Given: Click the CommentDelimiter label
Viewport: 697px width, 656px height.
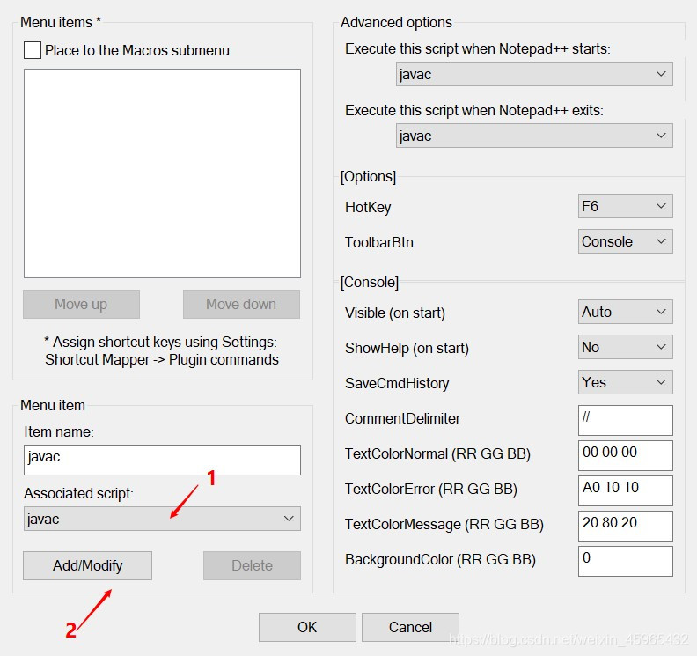Looking at the screenshot, I should pos(402,418).
